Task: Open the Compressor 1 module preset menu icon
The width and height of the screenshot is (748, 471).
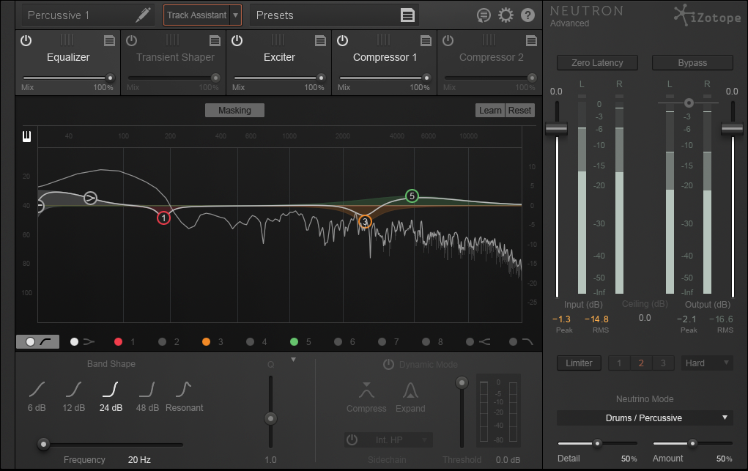Action: [x=426, y=40]
